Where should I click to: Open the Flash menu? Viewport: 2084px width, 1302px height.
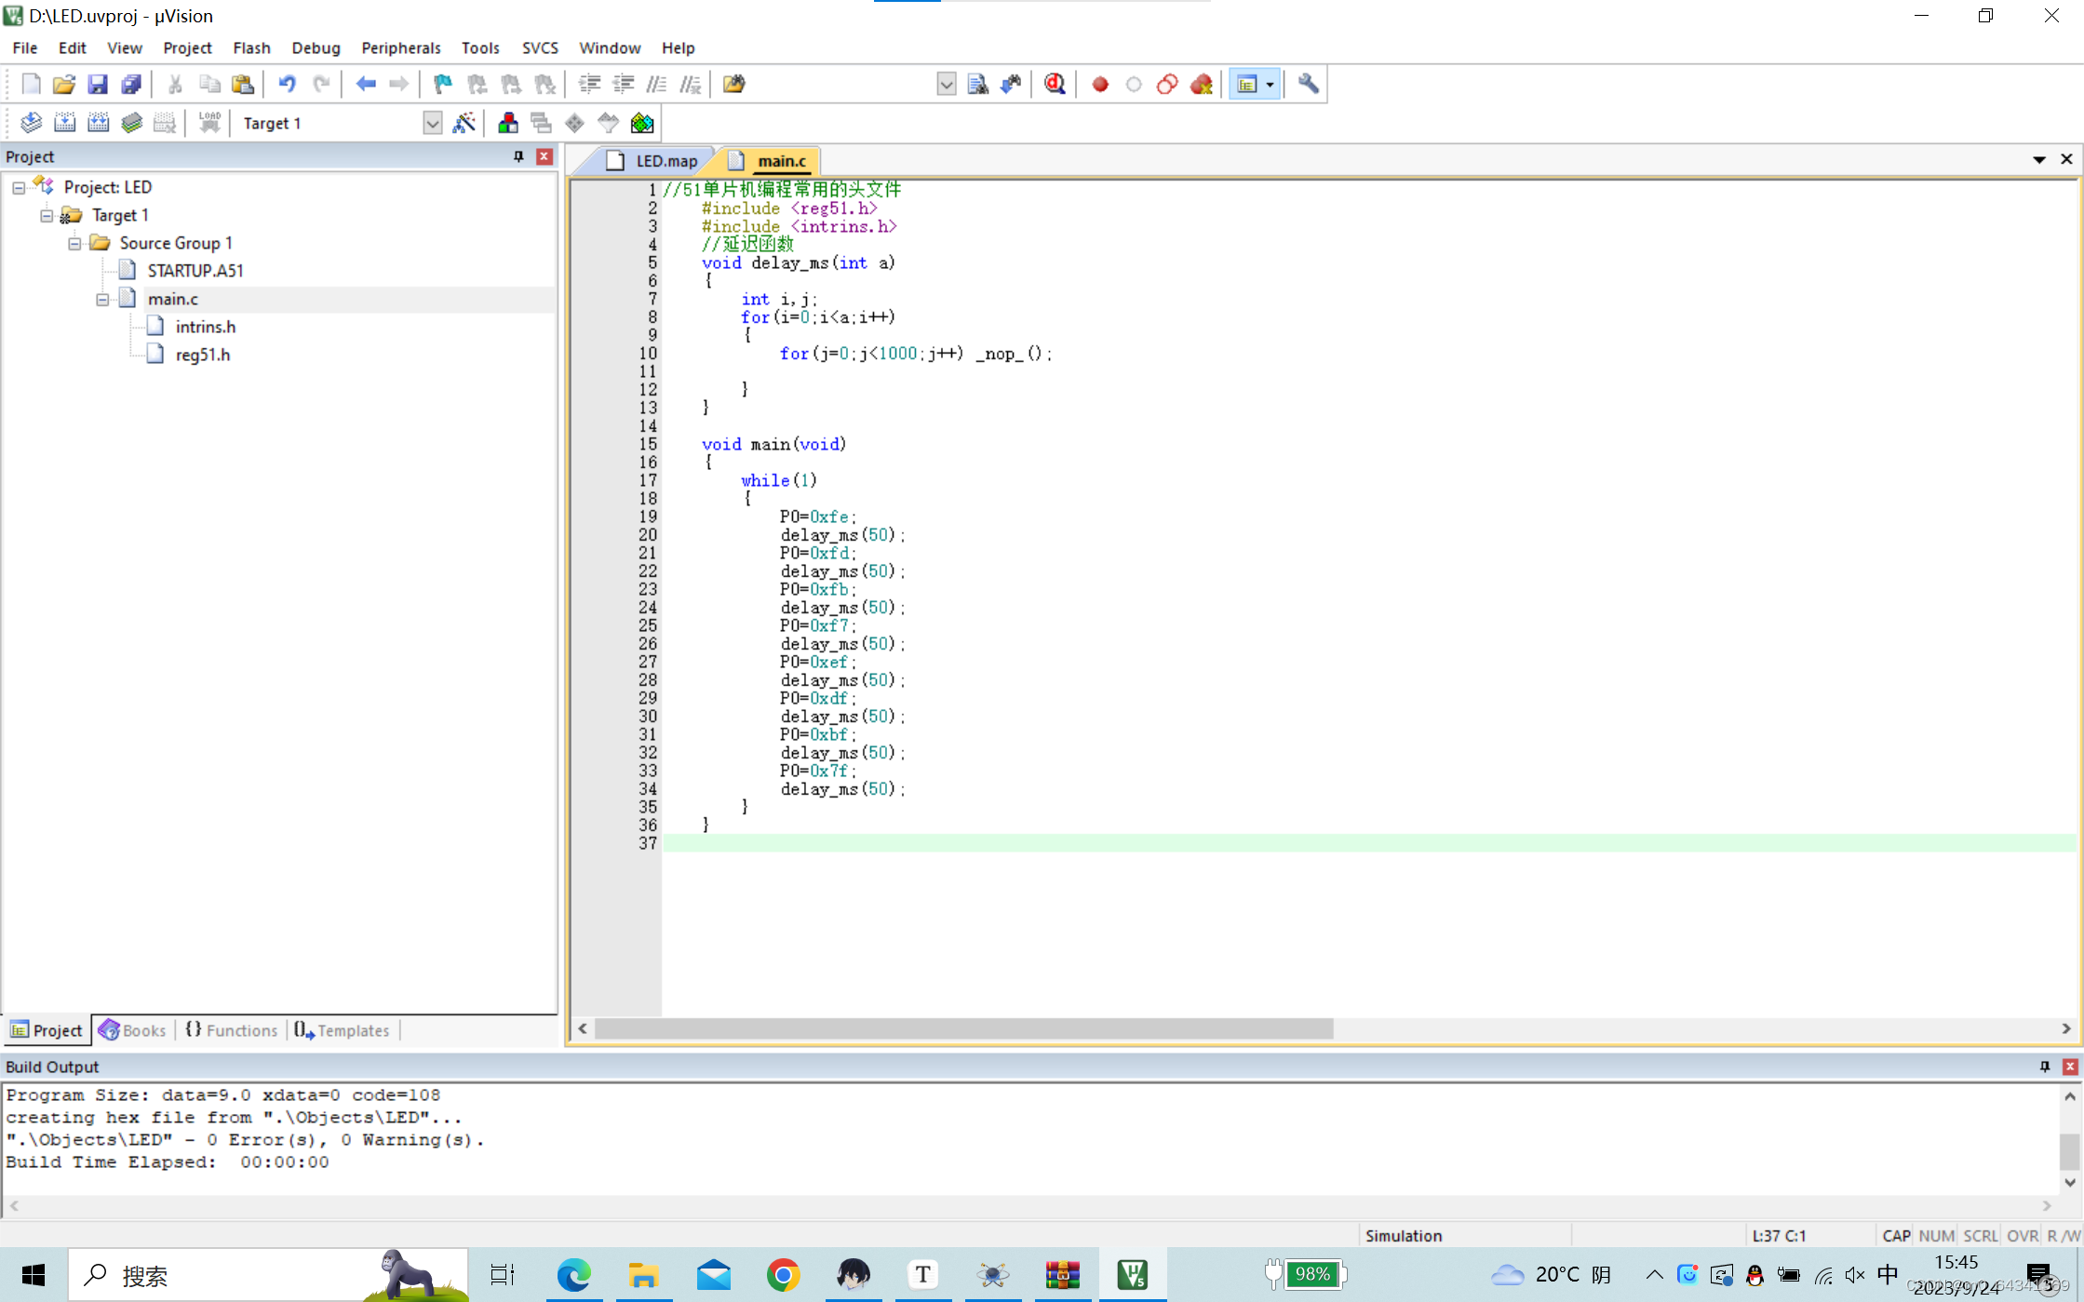248,47
